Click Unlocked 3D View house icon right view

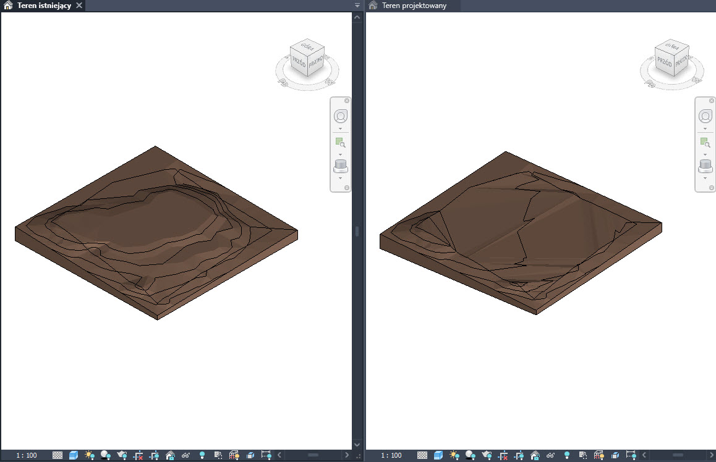point(535,455)
